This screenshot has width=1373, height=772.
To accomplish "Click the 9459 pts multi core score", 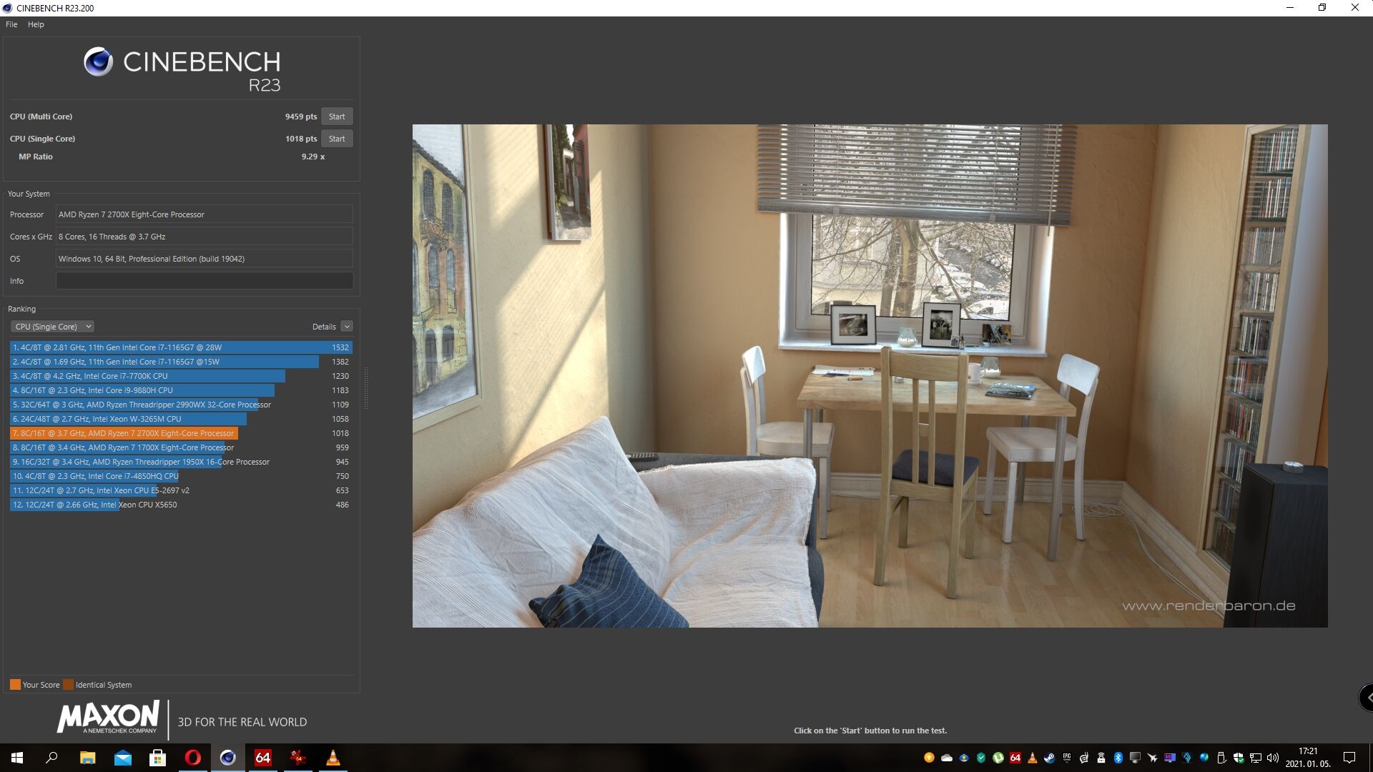I will coord(300,117).
